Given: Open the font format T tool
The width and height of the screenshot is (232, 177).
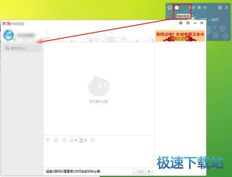Looking at the screenshot, I should click(x=48, y=140).
